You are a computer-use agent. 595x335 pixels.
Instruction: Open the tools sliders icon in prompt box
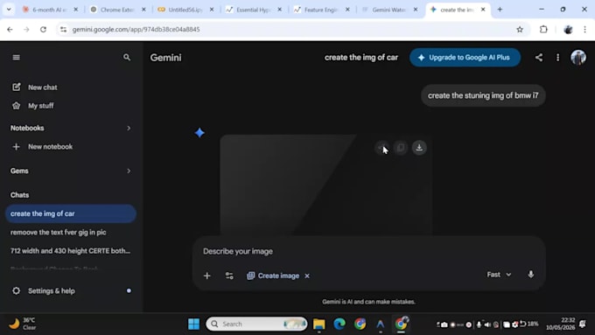coord(229,276)
